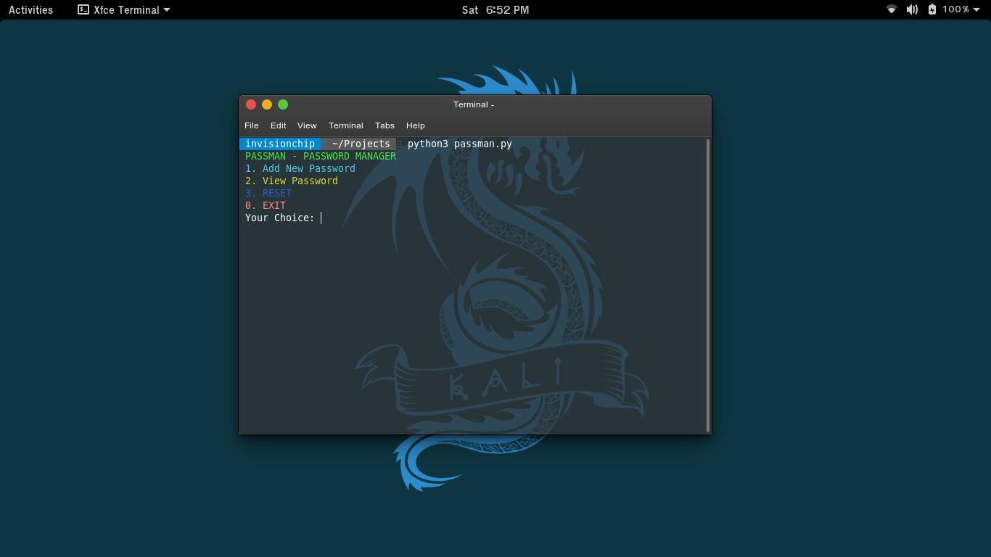Click the battery status icon
Screen dimensions: 991x557
[931, 9]
